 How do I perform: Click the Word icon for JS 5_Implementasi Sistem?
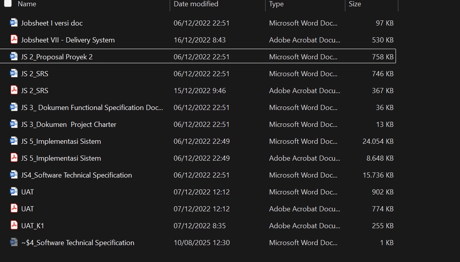(13, 141)
